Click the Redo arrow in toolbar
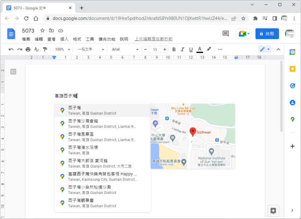Screen dimensions: 301x219 pyautogui.click(x=19, y=50)
